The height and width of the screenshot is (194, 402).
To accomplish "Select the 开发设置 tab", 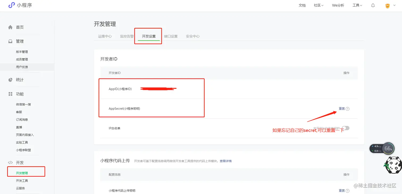I will coord(149,36).
